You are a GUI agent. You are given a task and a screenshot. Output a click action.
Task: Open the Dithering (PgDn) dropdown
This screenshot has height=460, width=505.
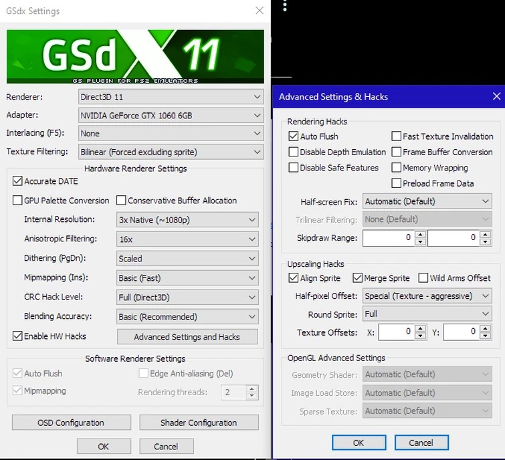tap(187, 259)
